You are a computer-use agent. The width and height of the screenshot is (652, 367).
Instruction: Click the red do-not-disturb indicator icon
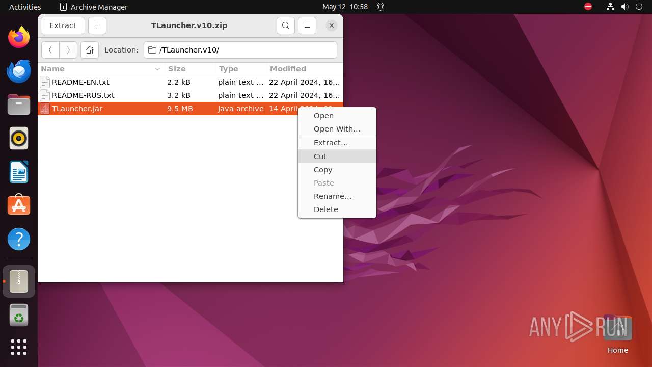click(x=588, y=7)
